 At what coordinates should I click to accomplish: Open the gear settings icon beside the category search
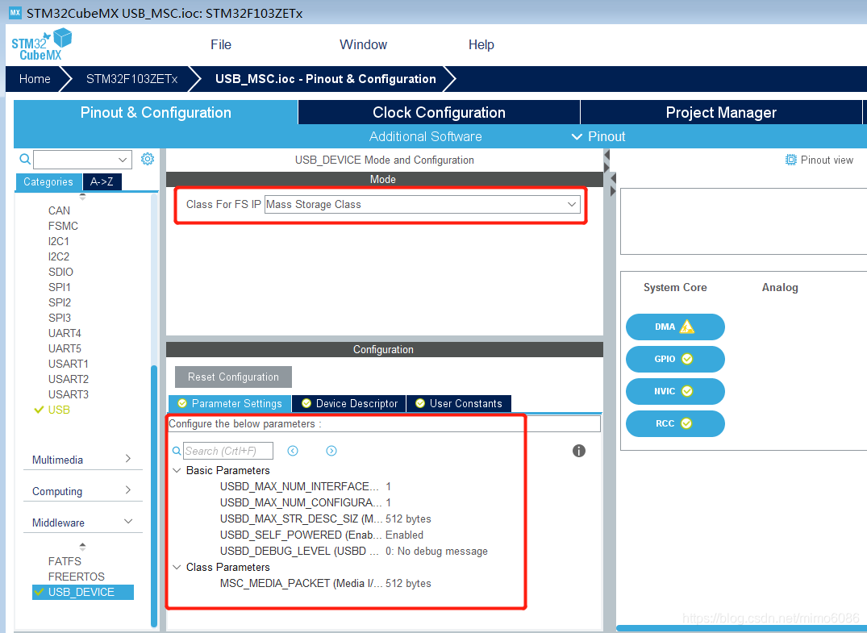coord(147,159)
